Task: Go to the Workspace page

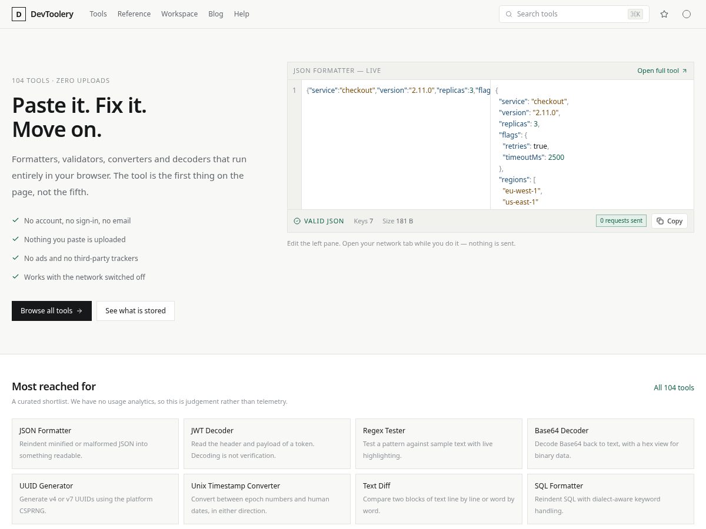Action: pos(179,14)
